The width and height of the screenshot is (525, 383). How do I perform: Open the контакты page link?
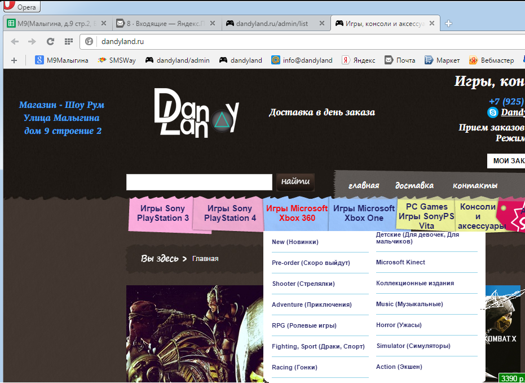point(475,185)
